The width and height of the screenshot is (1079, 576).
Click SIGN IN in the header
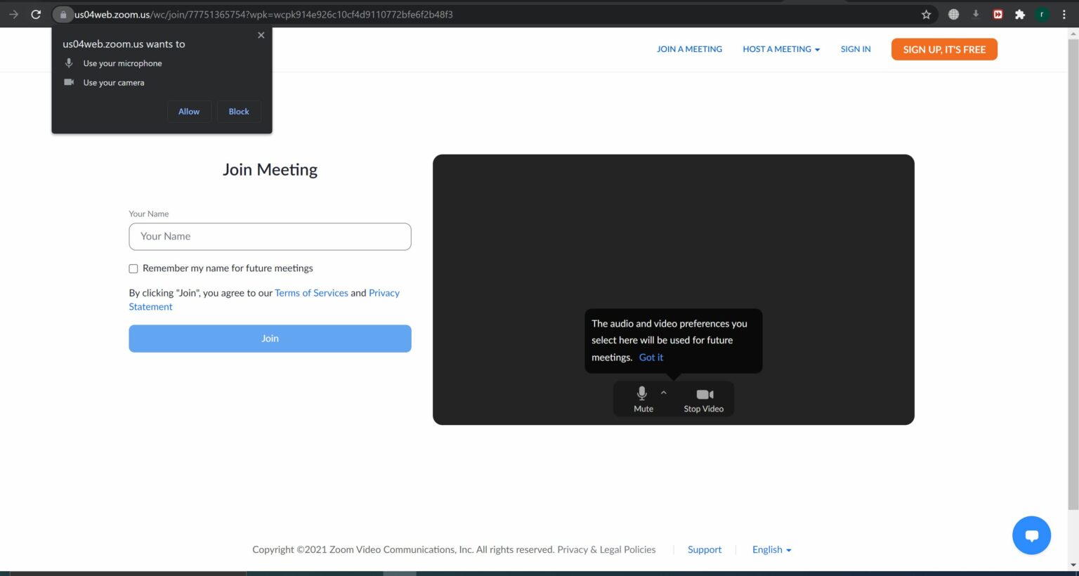click(856, 49)
